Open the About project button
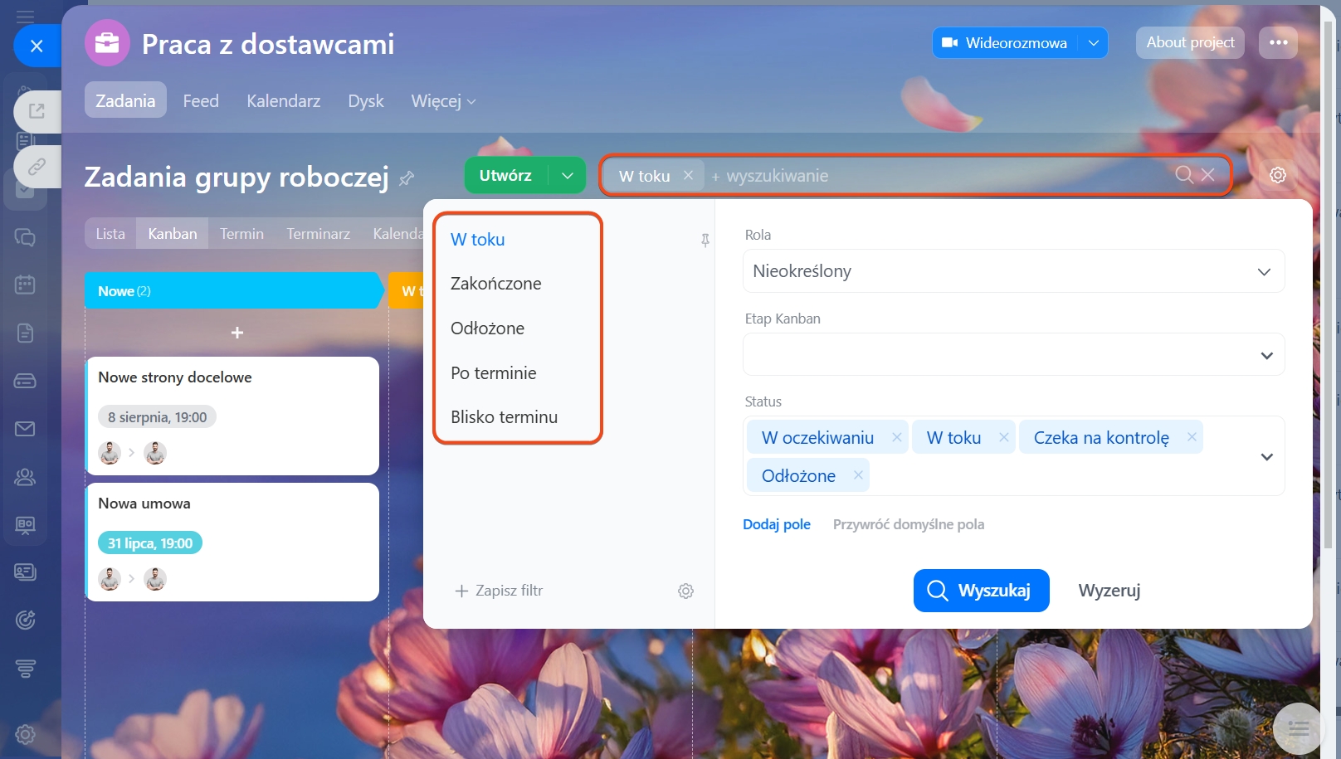Screen dimensions: 1341x759 click(x=1190, y=42)
